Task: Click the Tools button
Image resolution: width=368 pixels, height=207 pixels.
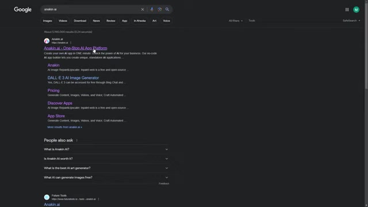Action: (x=252, y=21)
